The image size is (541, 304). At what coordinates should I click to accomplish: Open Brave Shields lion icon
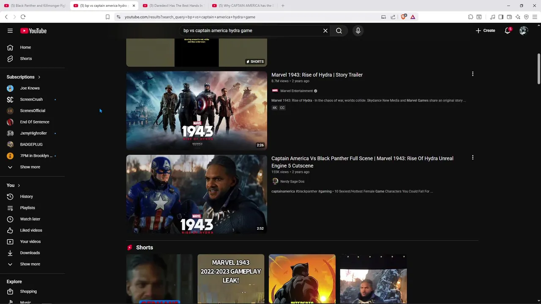coord(404,17)
